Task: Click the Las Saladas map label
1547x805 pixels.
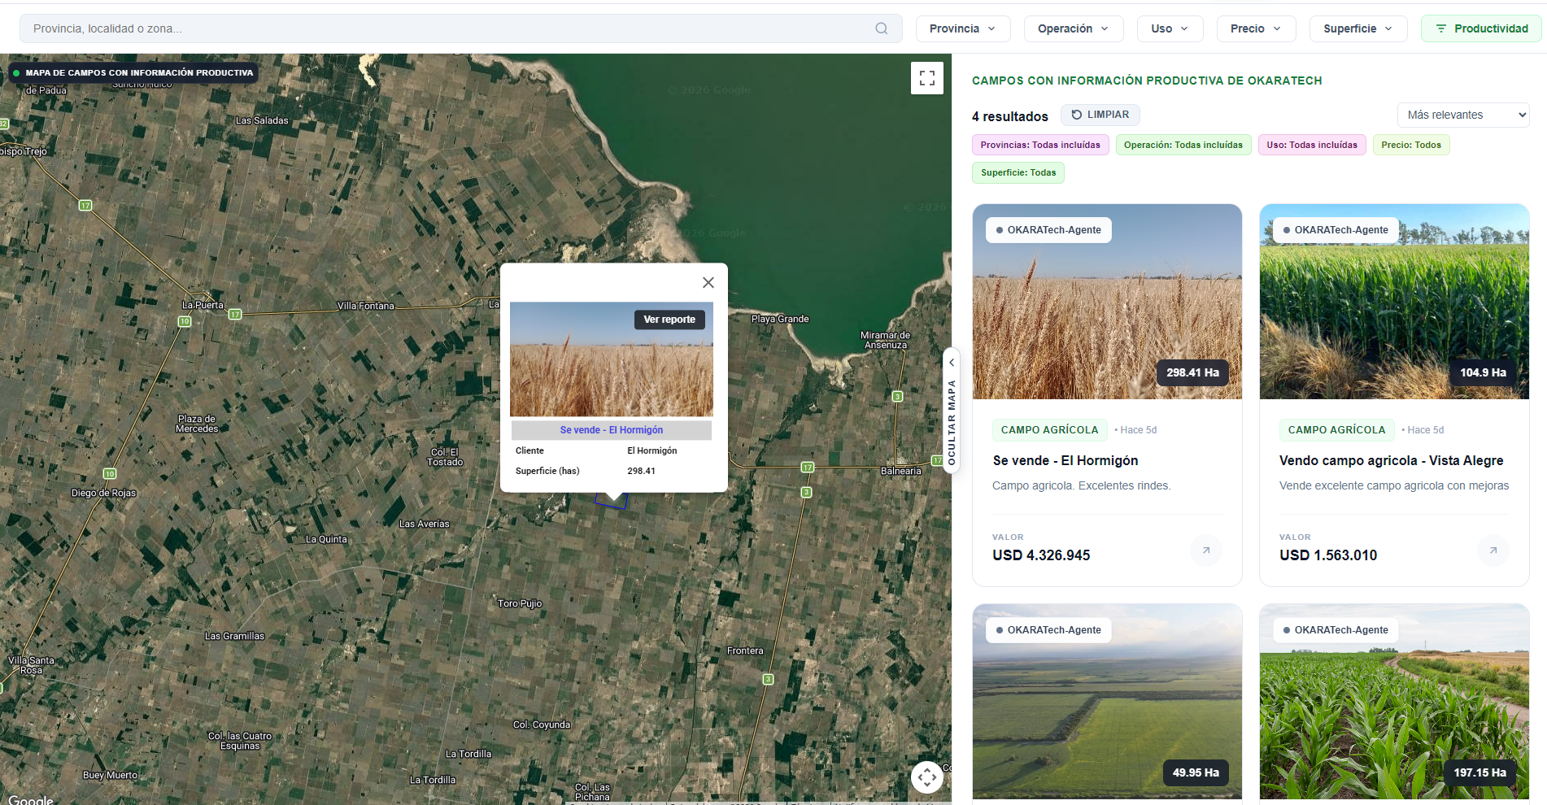Action: (x=262, y=120)
